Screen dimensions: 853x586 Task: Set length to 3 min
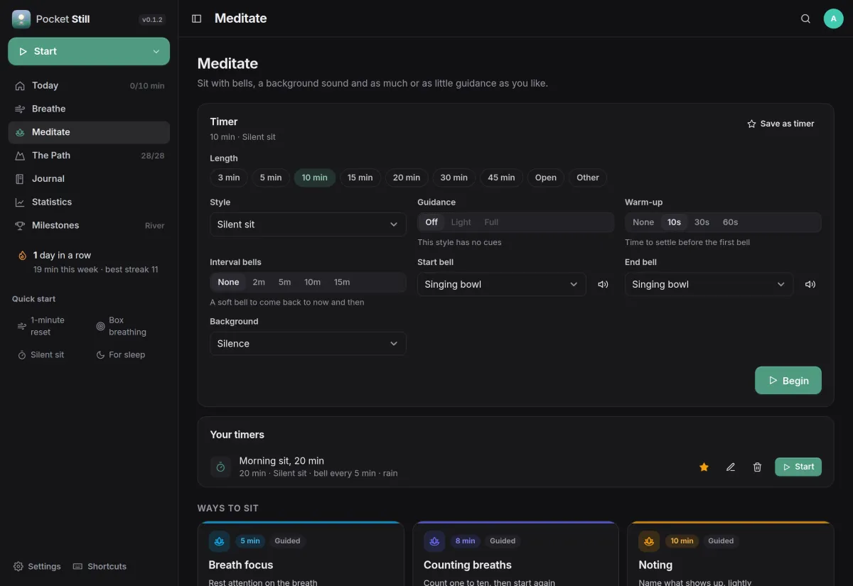click(x=229, y=178)
